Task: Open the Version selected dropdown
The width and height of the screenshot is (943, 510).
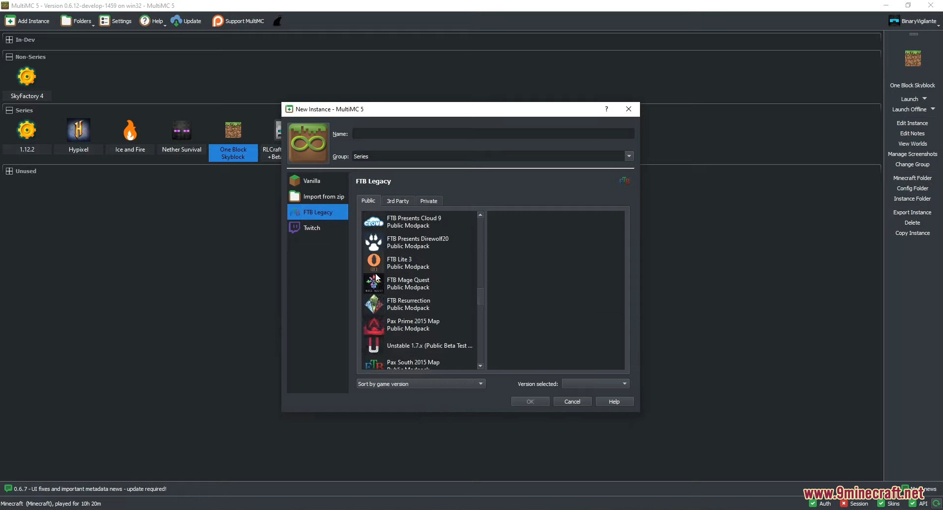Action: pyautogui.click(x=595, y=384)
